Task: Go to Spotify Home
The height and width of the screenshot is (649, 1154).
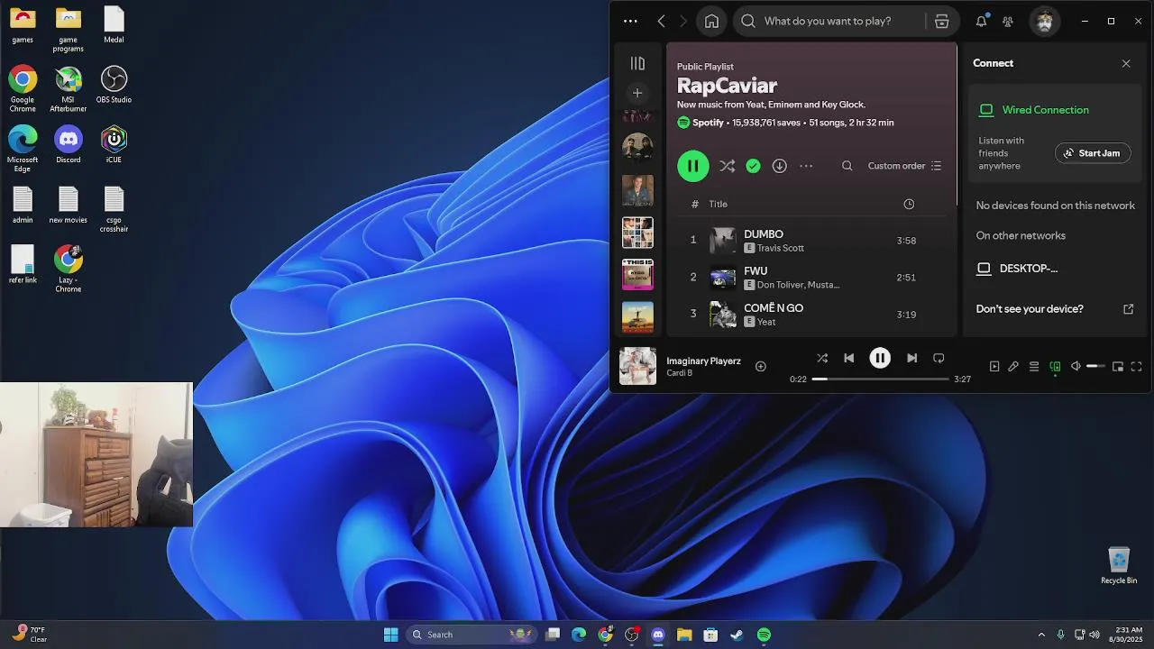Action: pyautogui.click(x=711, y=21)
